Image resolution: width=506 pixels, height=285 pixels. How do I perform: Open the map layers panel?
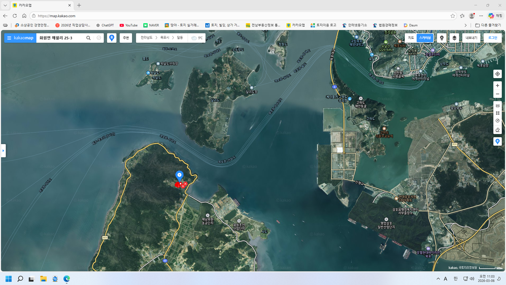[x=454, y=38]
